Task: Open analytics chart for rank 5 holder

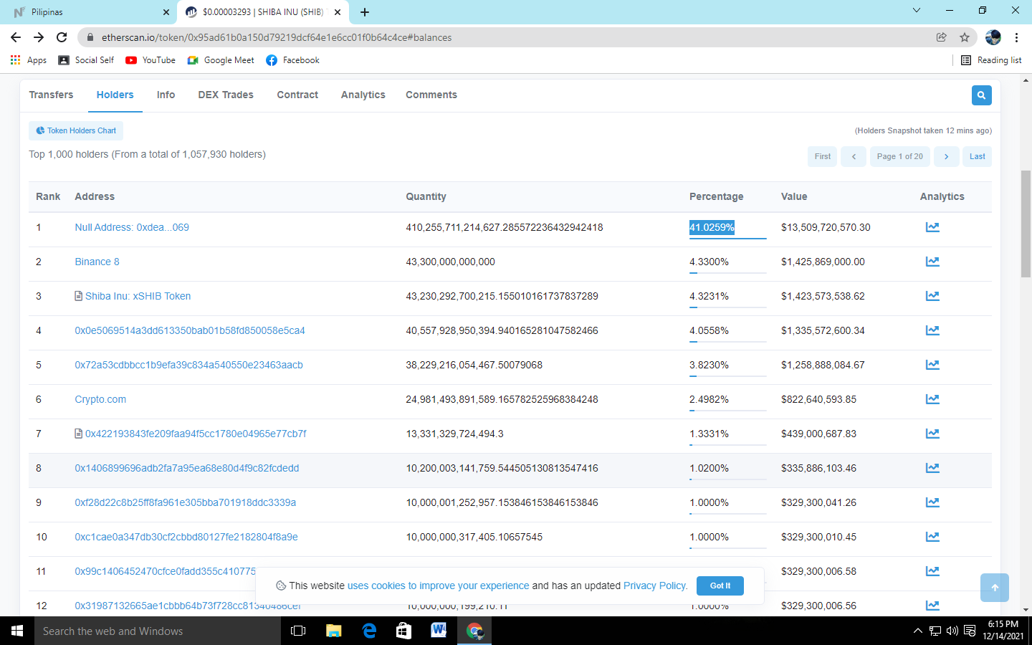Action: [932, 365]
